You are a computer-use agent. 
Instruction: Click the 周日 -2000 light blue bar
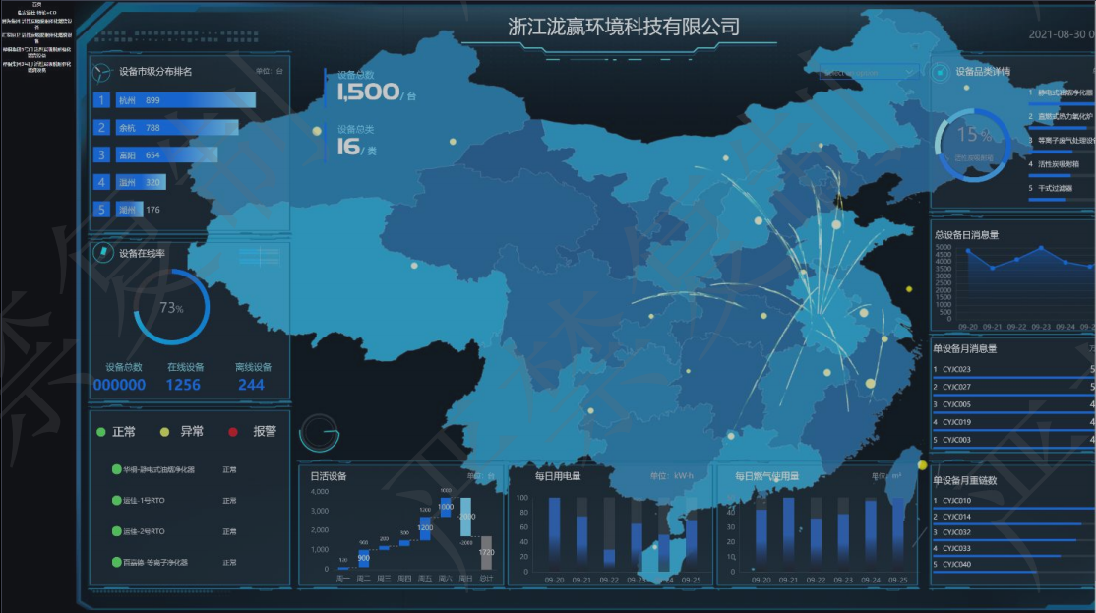point(466,517)
